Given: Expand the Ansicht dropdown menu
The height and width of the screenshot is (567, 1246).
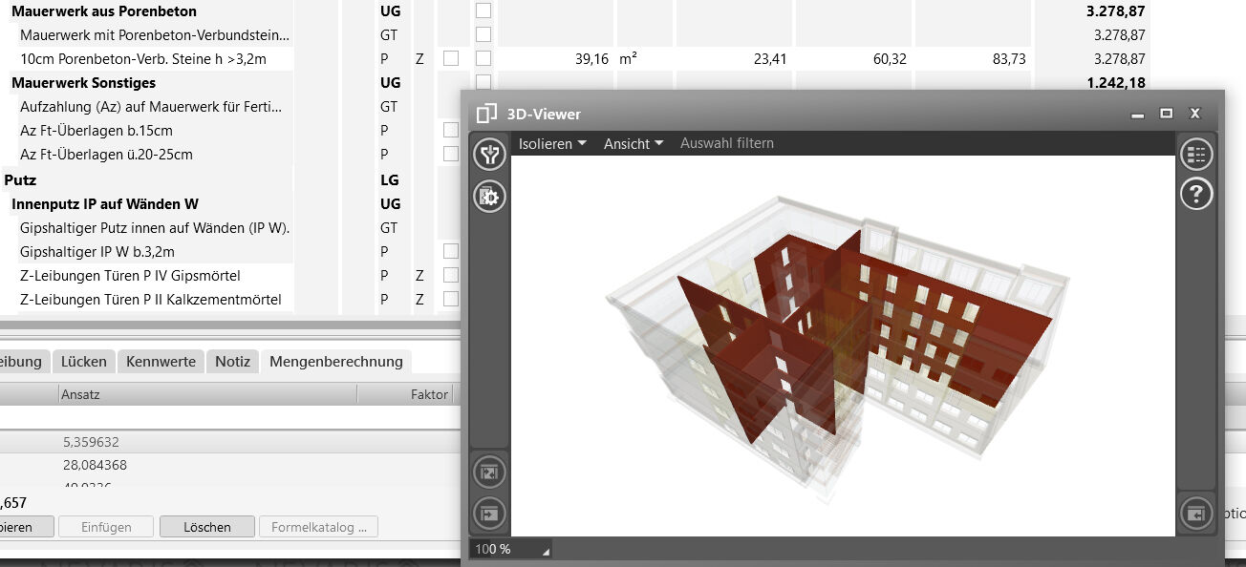Looking at the screenshot, I should tap(633, 144).
